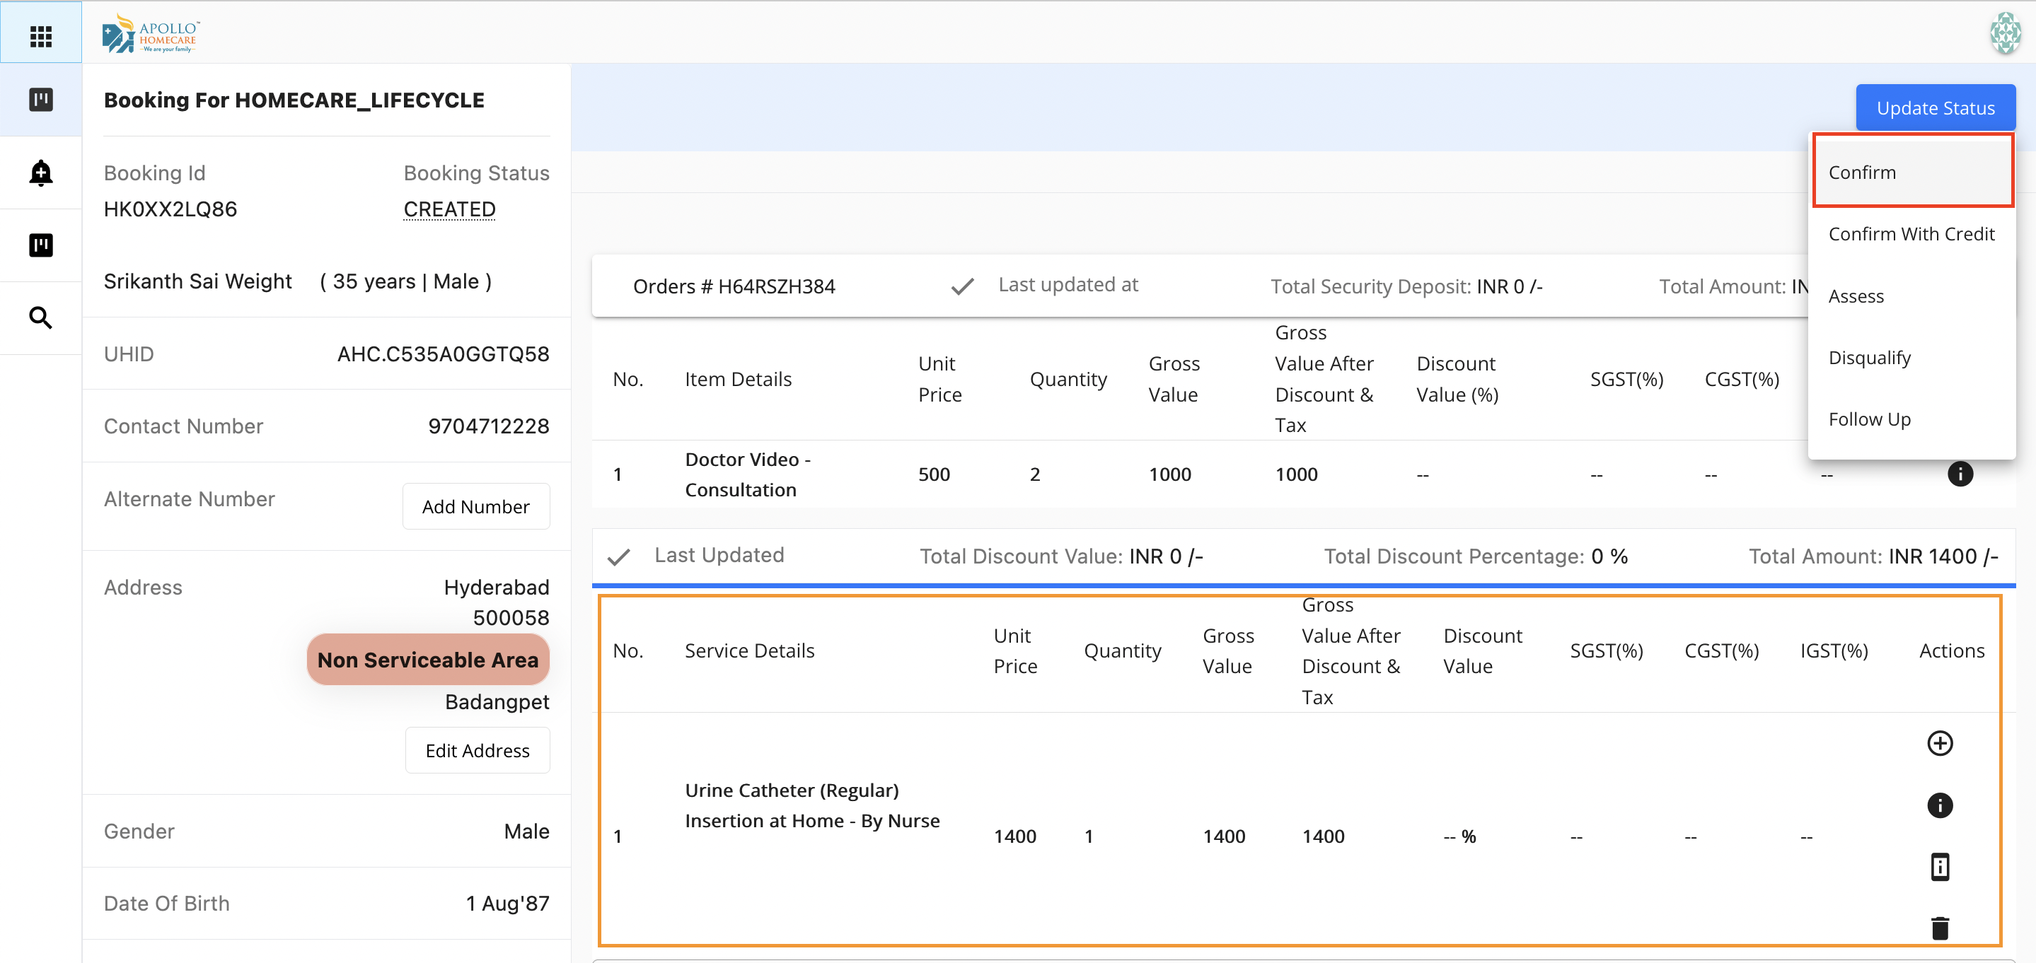Open the add-notification bell icon
Image resolution: width=2036 pixels, height=963 pixels.
40,173
